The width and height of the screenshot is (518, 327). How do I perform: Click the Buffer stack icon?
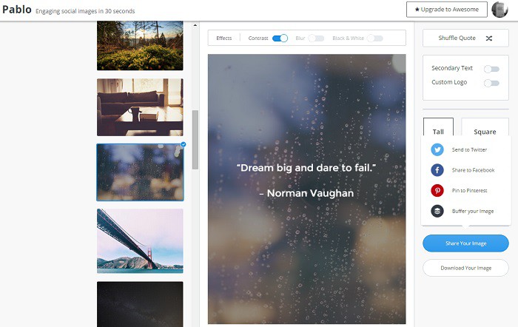[x=437, y=211]
